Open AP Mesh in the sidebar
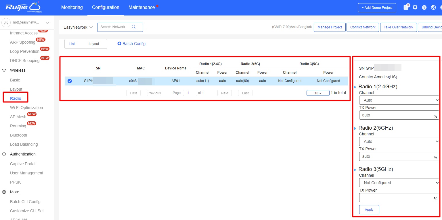The image size is (442, 220). [x=18, y=117]
